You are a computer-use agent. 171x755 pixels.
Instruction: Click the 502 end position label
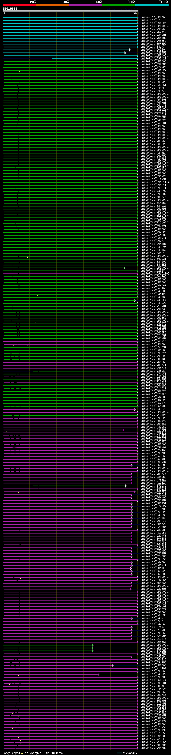135,13
